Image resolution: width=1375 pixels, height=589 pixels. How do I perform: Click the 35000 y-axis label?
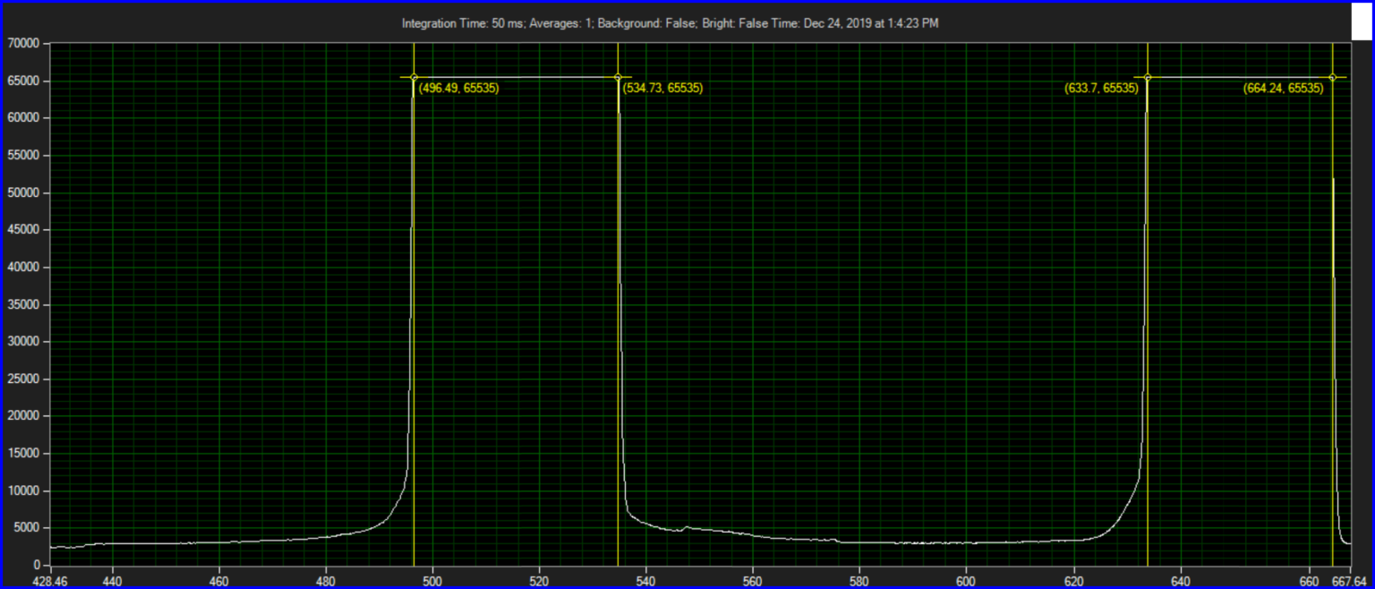click(x=21, y=304)
